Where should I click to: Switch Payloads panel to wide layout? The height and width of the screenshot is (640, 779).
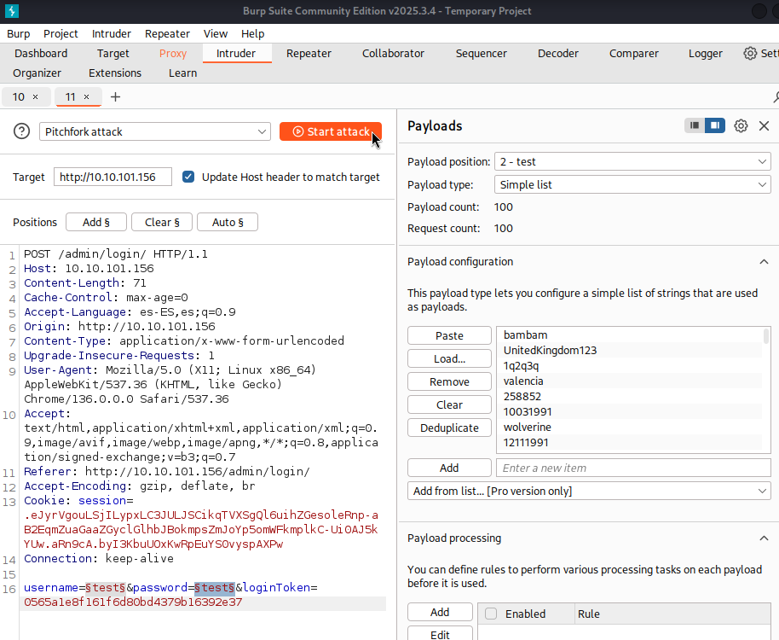click(715, 125)
